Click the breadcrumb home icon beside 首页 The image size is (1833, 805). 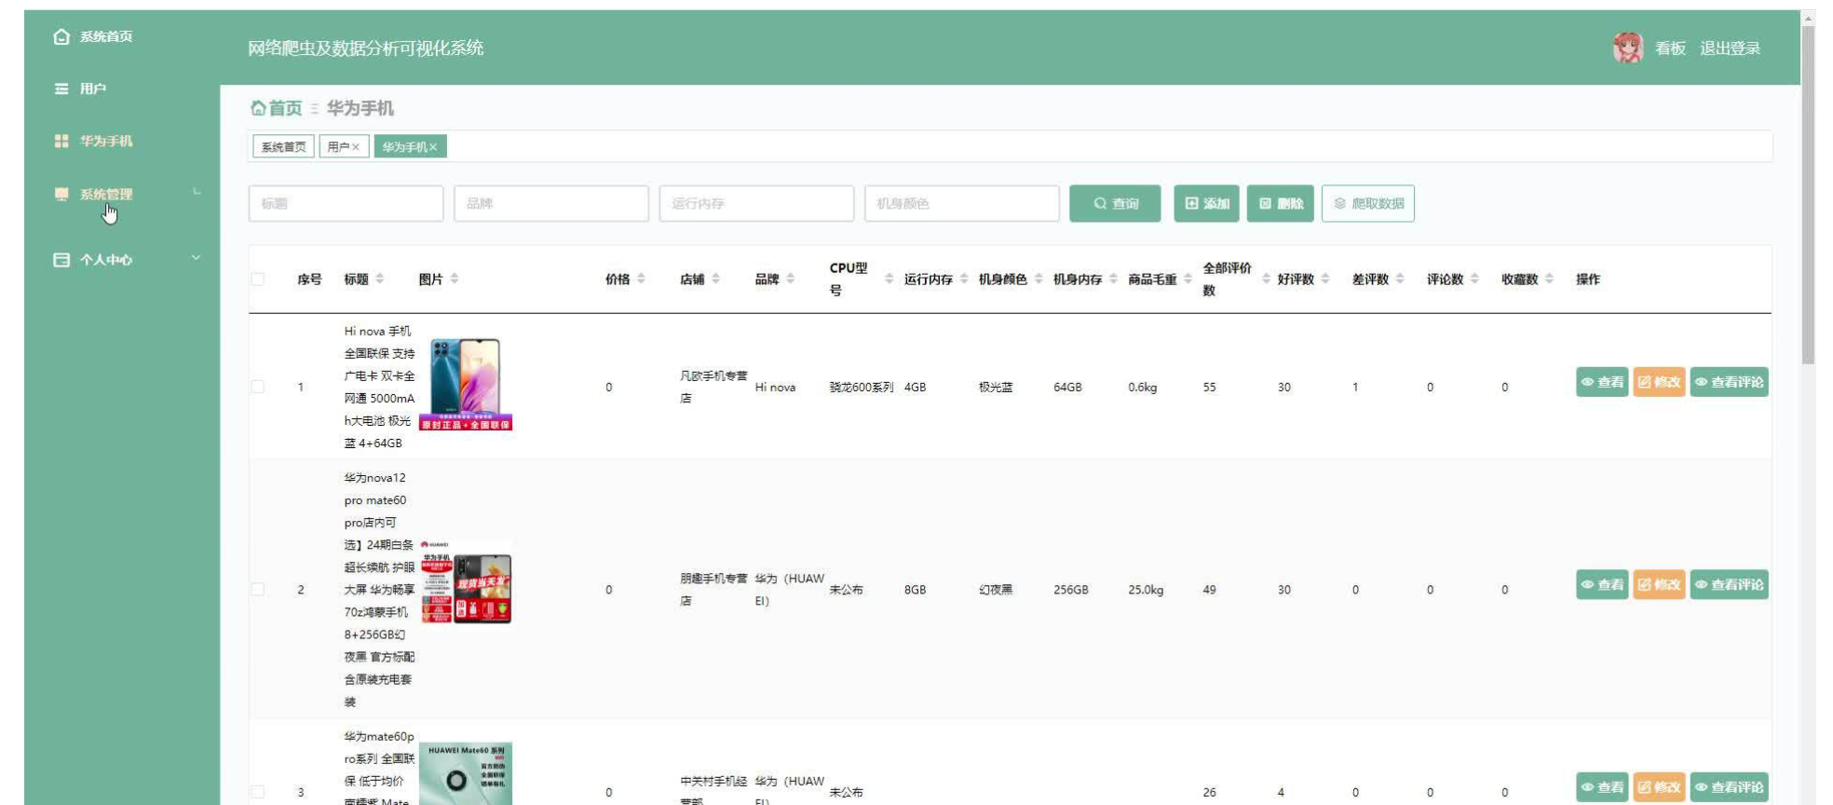point(258,108)
